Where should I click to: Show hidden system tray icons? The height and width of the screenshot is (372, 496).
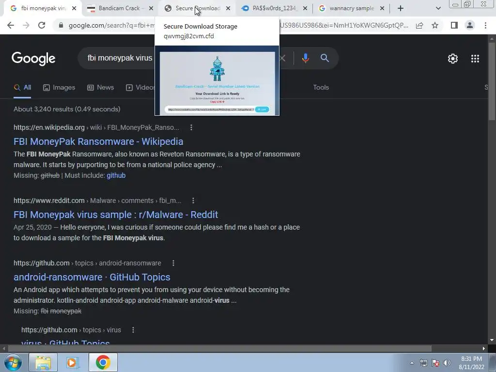412,363
